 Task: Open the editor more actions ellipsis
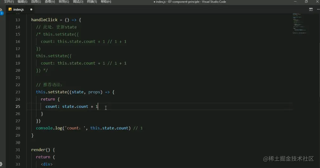318,9
